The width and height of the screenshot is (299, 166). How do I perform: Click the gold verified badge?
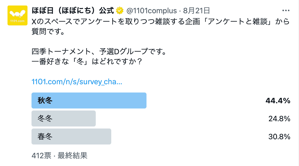tap(120, 10)
